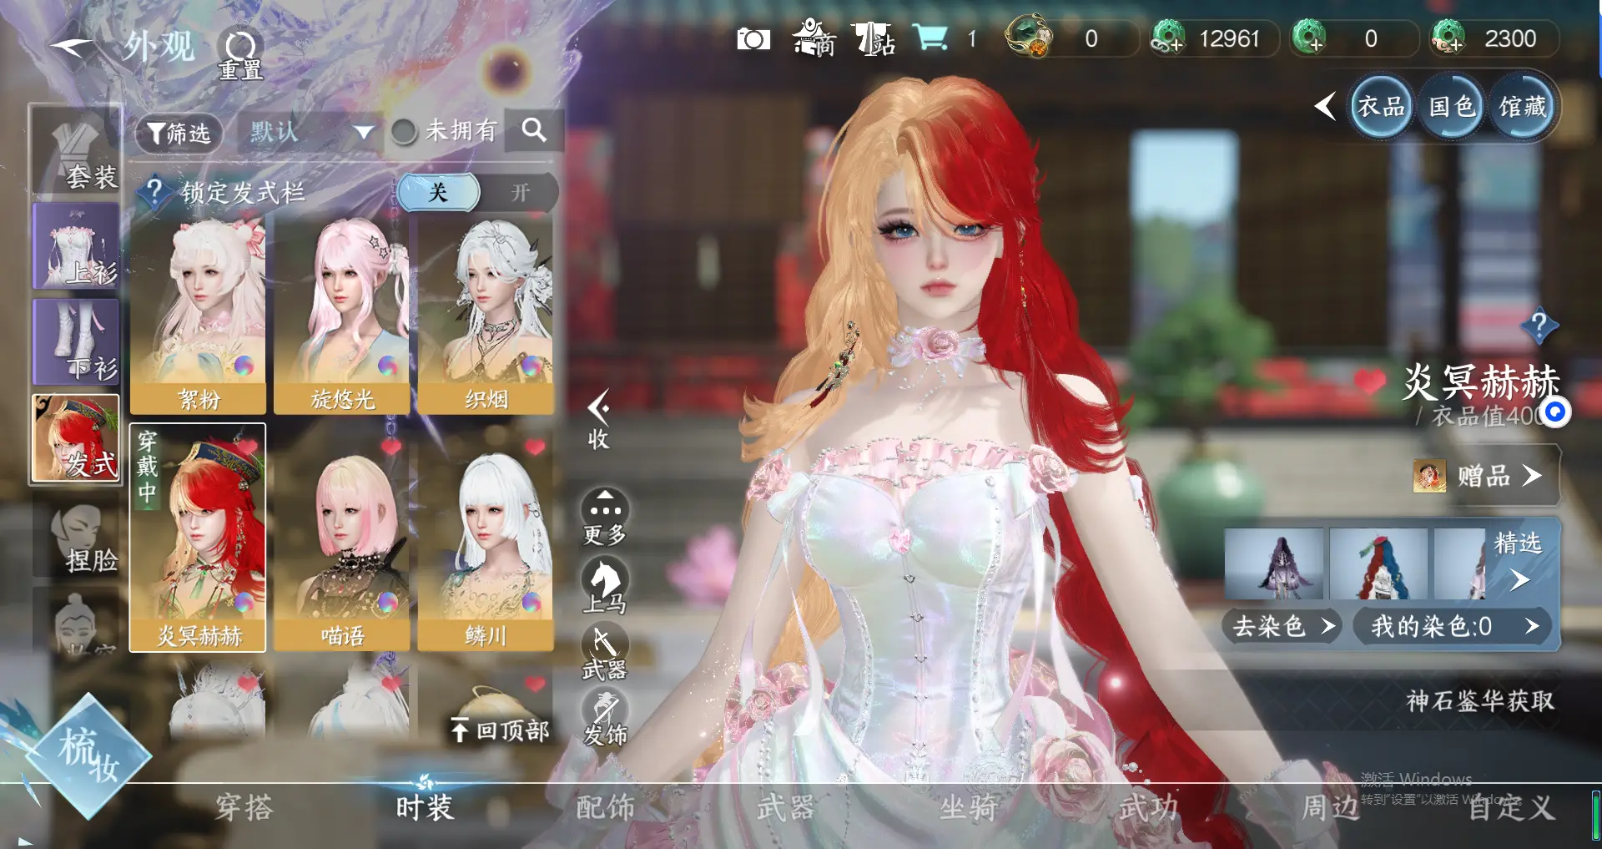Add currency next to 2300
Screen dimensions: 1602x849
pos(1448,38)
